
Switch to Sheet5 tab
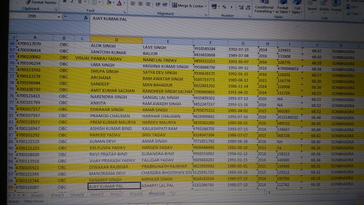97,194
